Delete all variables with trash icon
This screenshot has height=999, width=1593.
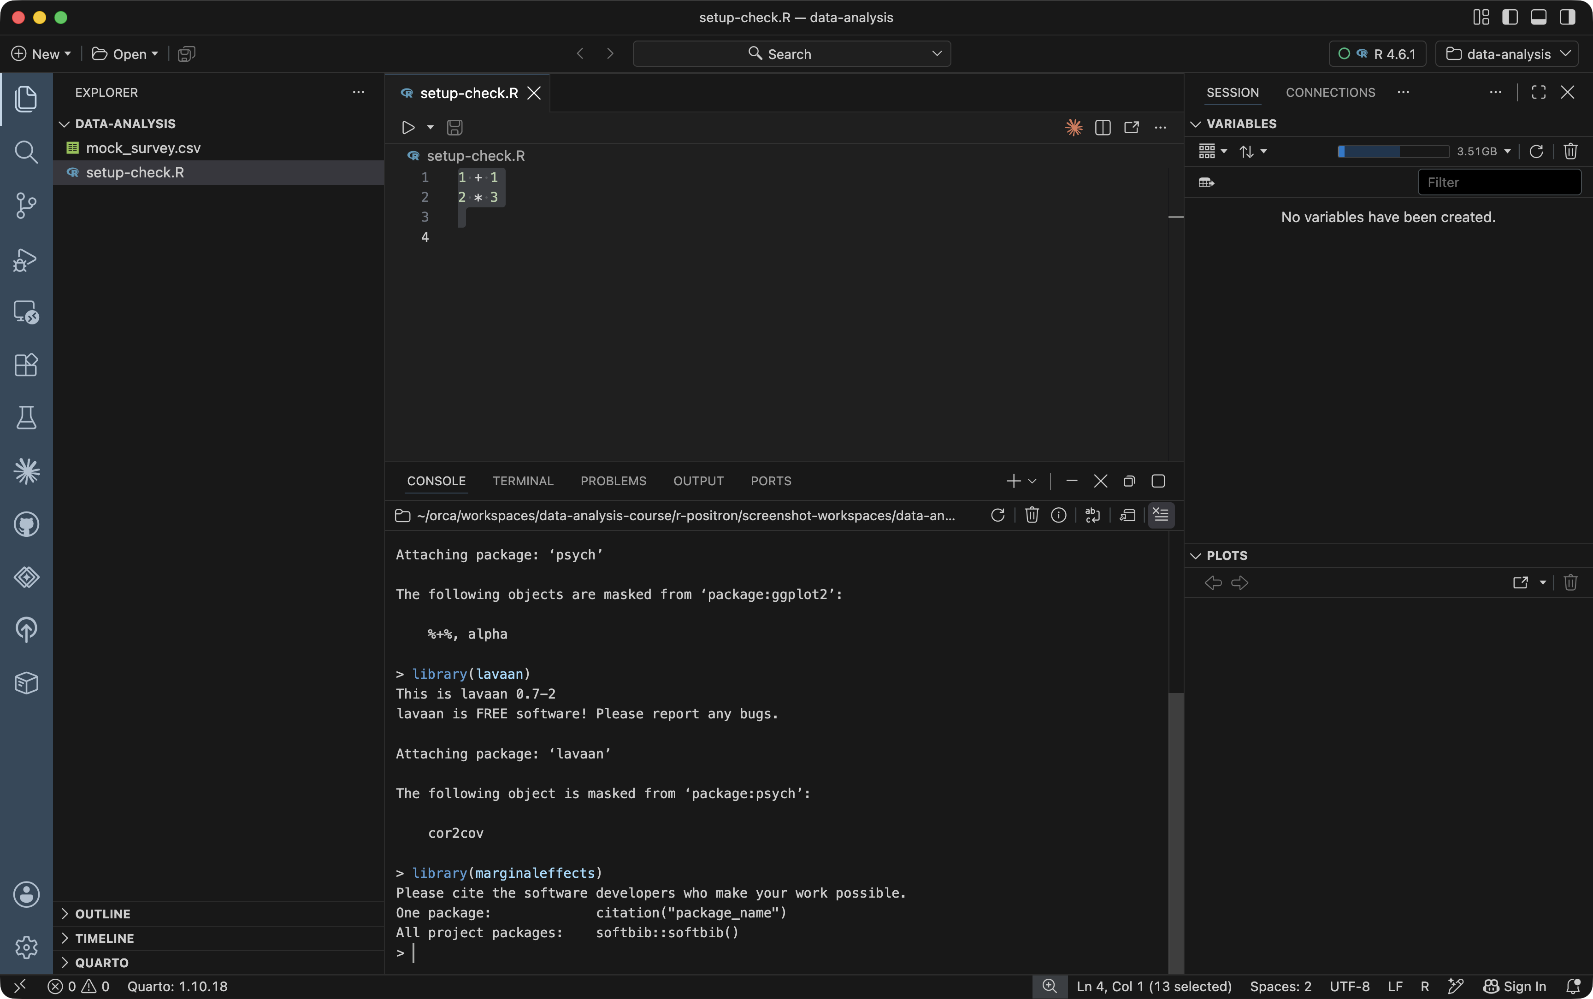(x=1570, y=151)
